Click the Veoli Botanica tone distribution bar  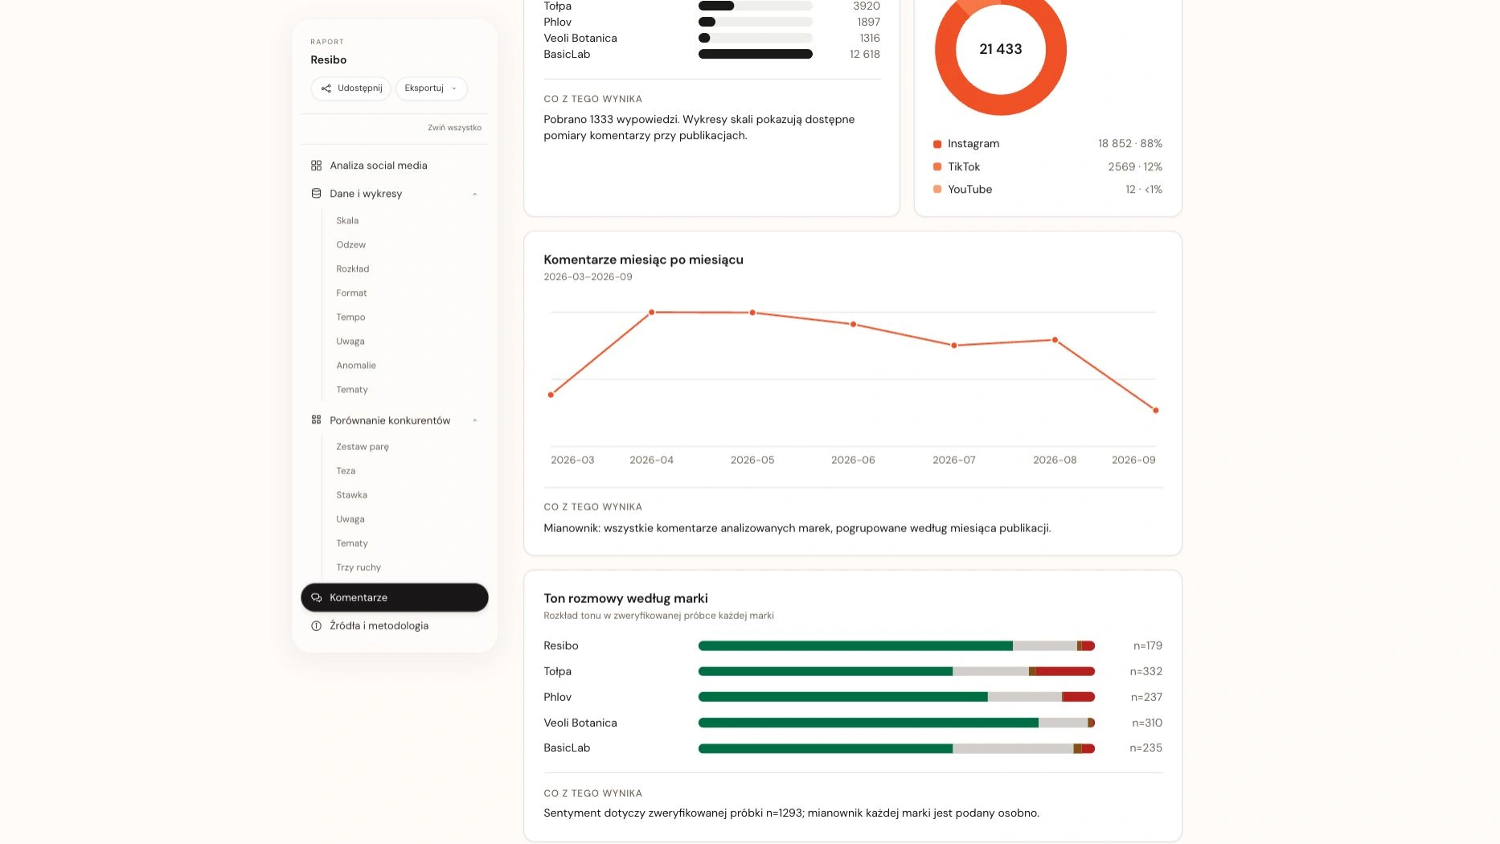coord(896,723)
